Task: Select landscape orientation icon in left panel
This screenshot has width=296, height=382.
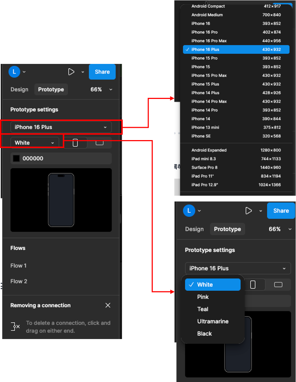Action: [x=99, y=143]
